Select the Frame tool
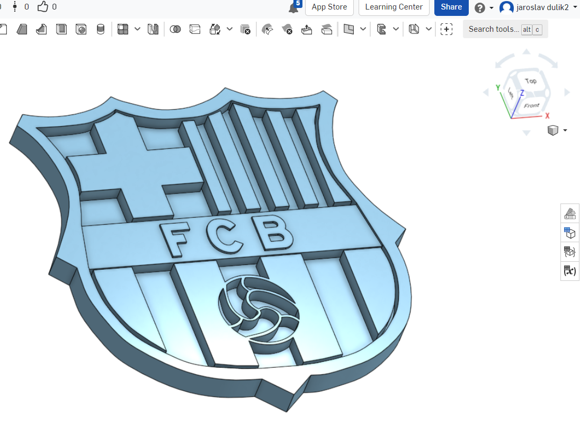 381,29
